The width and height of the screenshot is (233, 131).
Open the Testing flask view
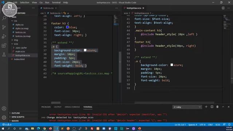point(4,55)
